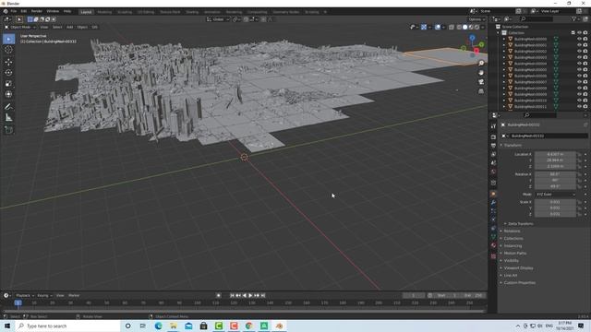
Task: Open the Render properties tab
Action: 493,136
